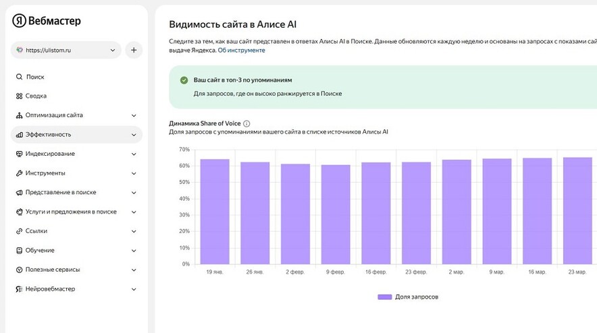Click the Yandex Webmaster logo
Screen dimensions: 597x333
click(x=47, y=20)
